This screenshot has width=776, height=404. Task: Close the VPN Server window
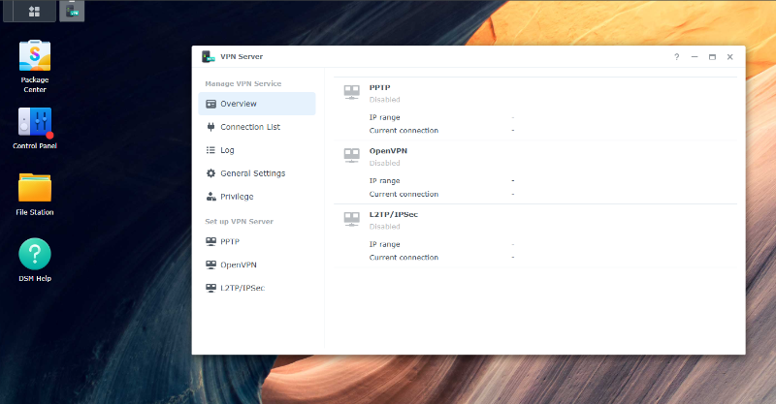tap(730, 57)
